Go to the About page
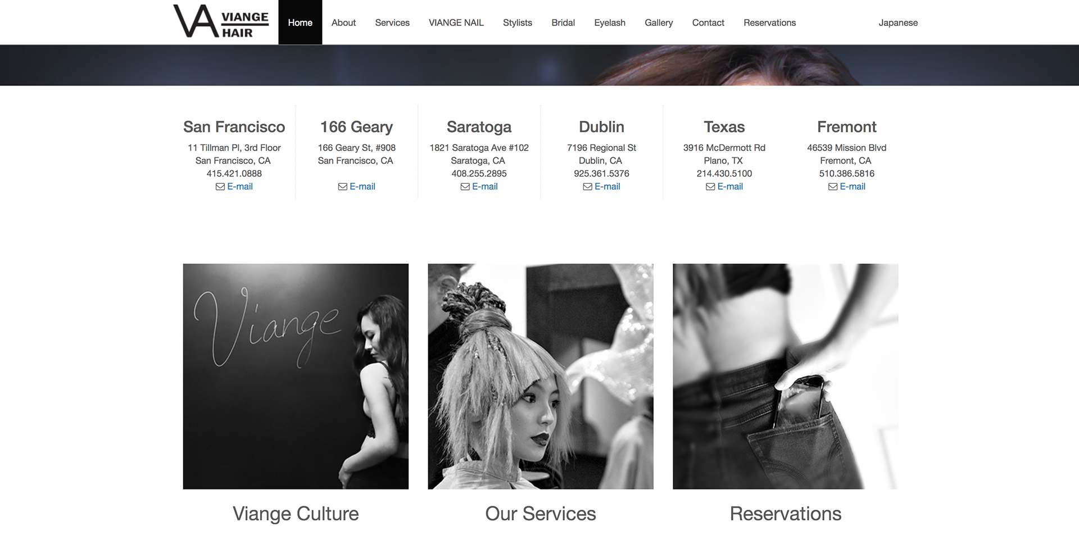The height and width of the screenshot is (557, 1079). pos(343,22)
